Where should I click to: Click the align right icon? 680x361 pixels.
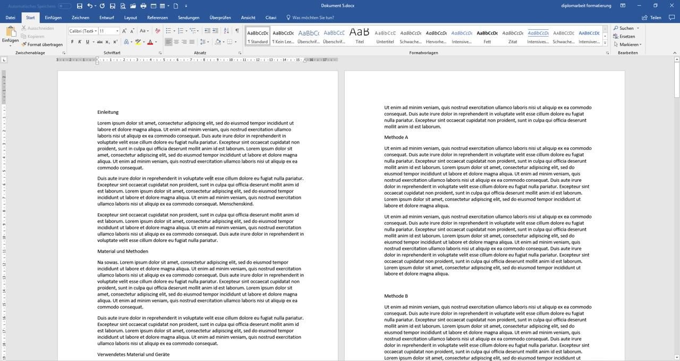(x=184, y=42)
